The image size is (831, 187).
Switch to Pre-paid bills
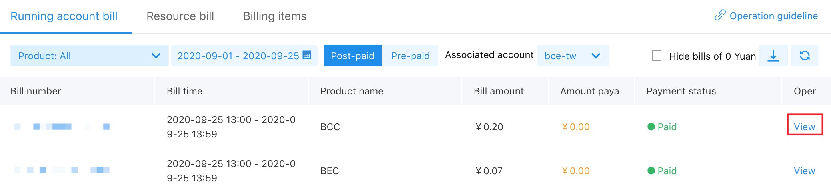[x=410, y=56]
